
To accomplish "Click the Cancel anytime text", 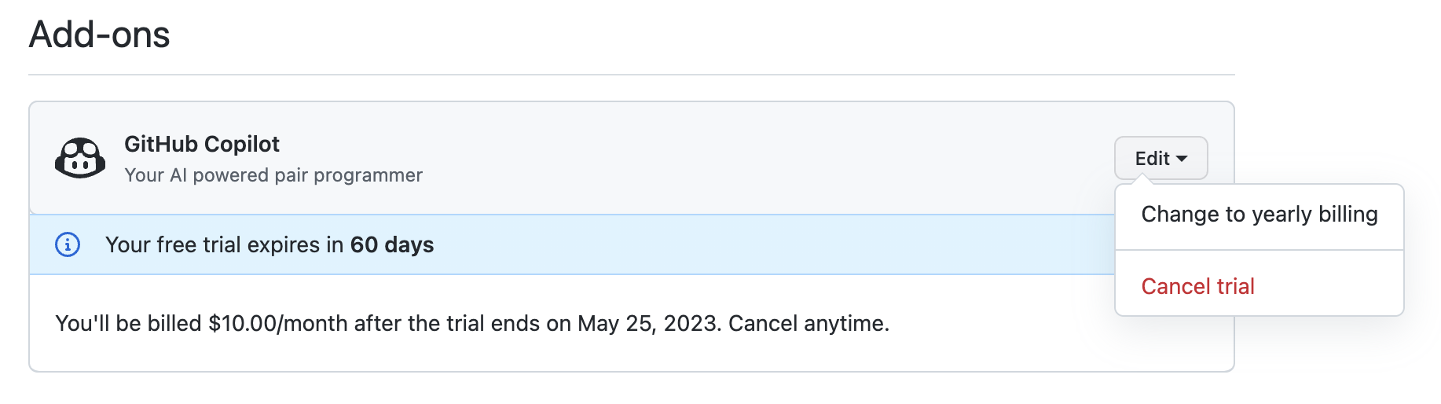I will coord(808,323).
